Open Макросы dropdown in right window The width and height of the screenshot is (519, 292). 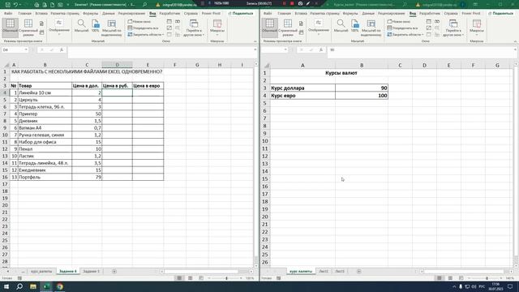coord(477,28)
